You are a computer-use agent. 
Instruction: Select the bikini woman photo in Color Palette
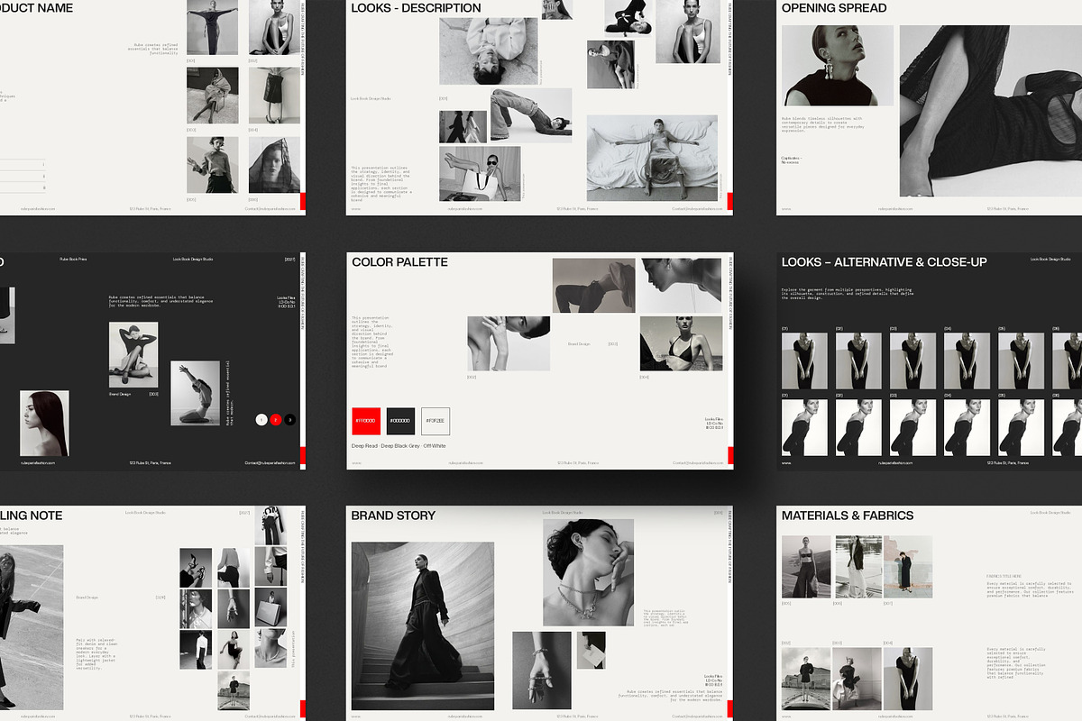pos(681,343)
